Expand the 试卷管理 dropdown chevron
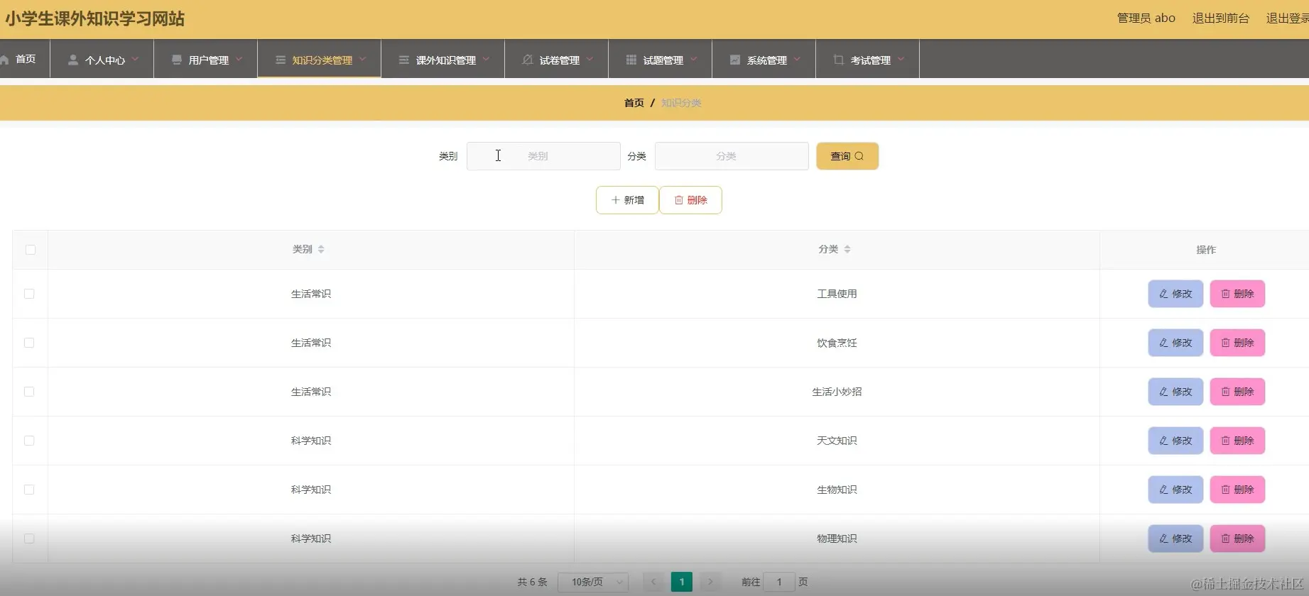The image size is (1309, 596). [590, 60]
